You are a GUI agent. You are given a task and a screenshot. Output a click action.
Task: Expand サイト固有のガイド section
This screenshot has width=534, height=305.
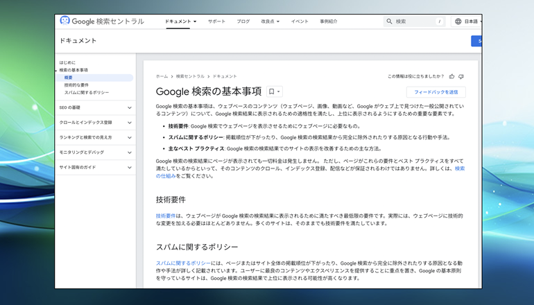(96, 168)
